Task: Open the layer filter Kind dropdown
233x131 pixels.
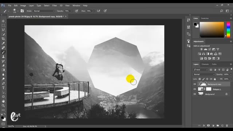Action: (200, 70)
